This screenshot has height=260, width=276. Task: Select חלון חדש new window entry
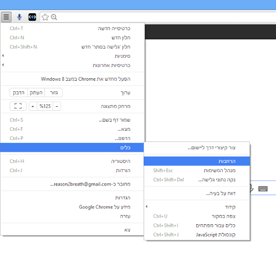(x=72, y=37)
